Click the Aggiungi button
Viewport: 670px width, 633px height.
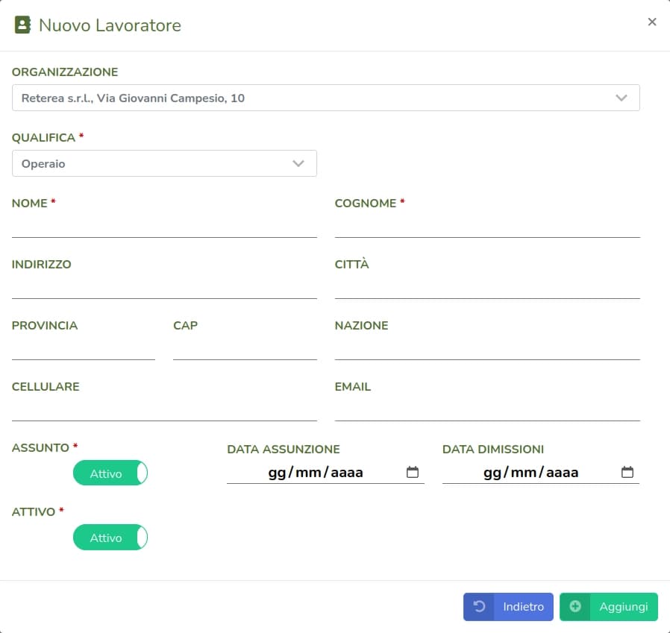pyautogui.click(x=609, y=606)
